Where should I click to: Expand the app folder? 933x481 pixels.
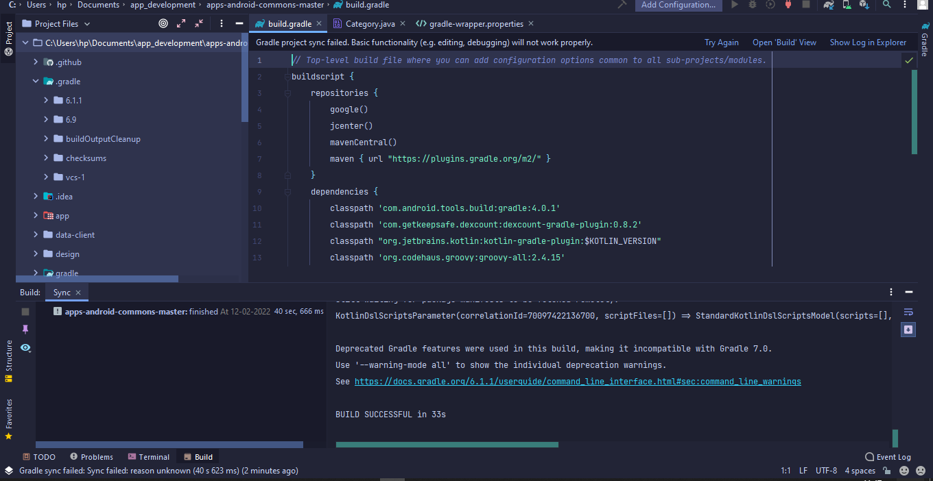[x=36, y=215]
